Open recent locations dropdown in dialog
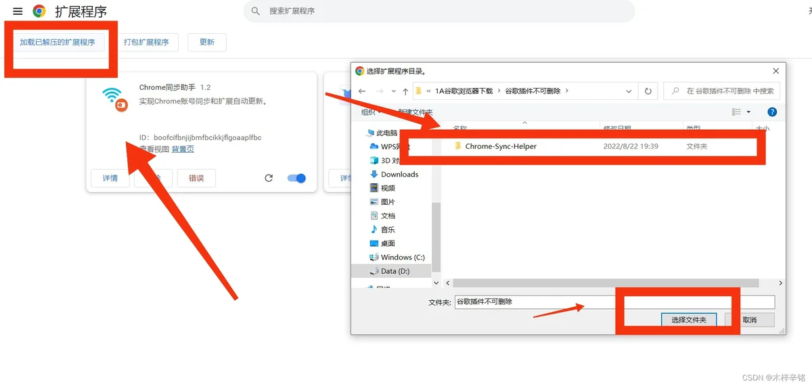 pos(394,91)
